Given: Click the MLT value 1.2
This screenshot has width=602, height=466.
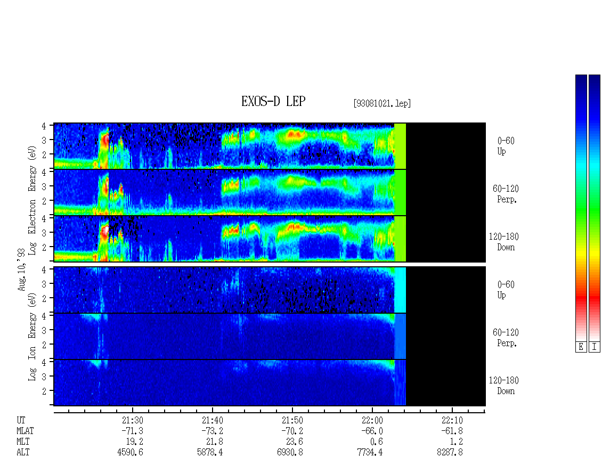Looking at the screenshot, I should (457, 442).
